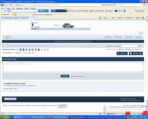This screenshot has width=148, height=119.
Task: Open the address bar history dropdown arrow
Action: pyautogui.click(x=102, y=5)
